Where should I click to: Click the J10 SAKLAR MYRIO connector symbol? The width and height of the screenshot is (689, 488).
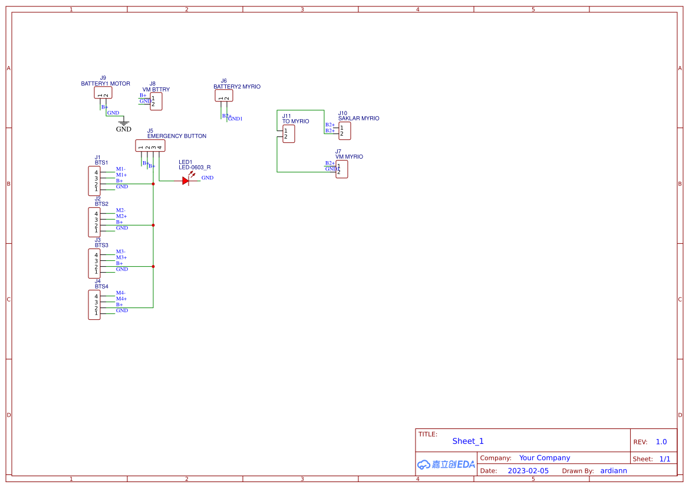click(x=344, y=130)
